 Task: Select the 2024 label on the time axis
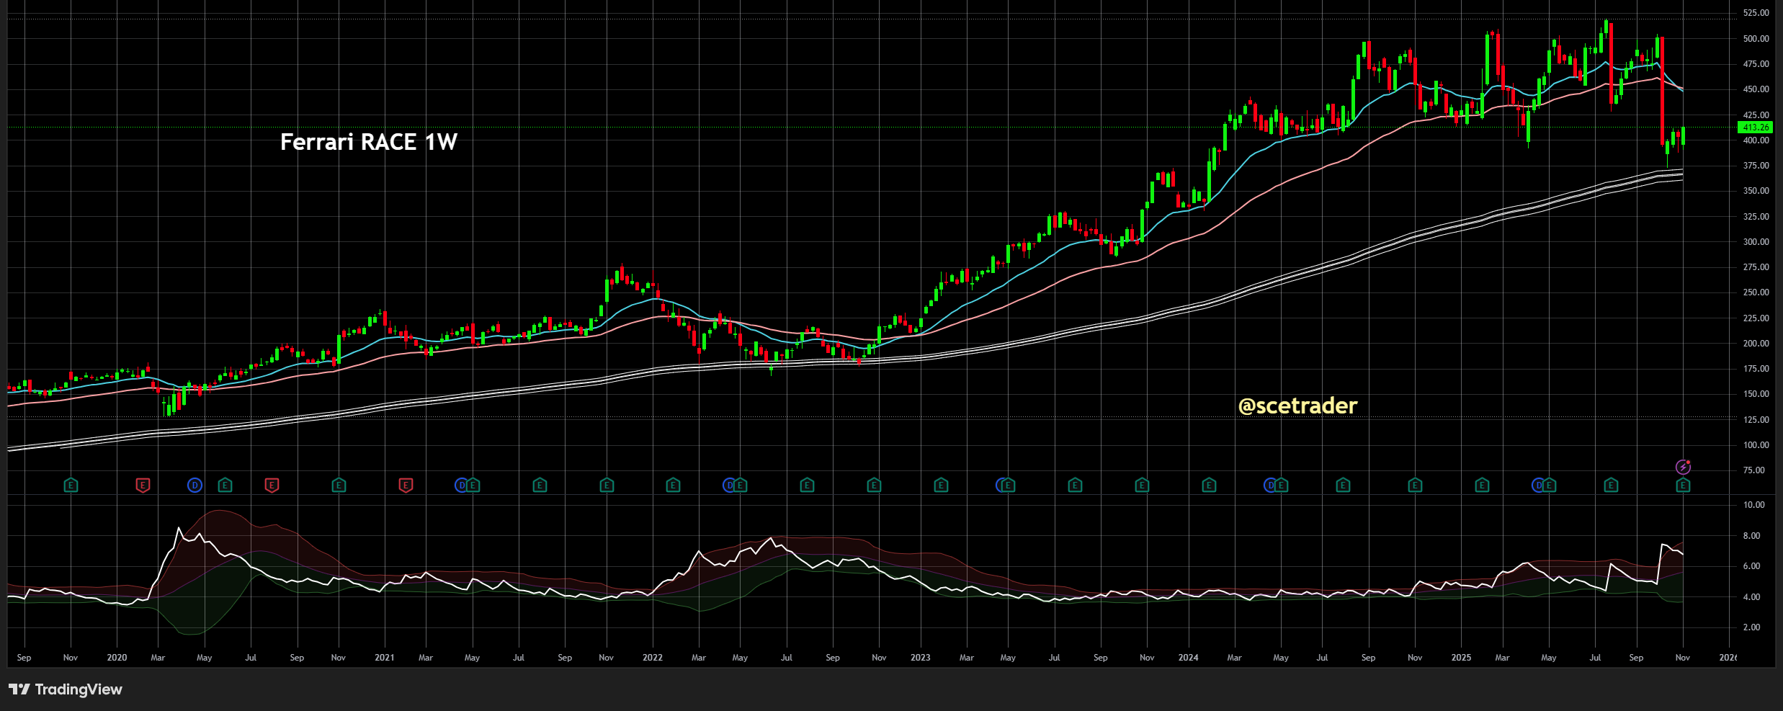(1187, 658)
